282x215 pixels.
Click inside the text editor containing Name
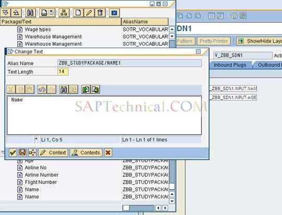104,115
